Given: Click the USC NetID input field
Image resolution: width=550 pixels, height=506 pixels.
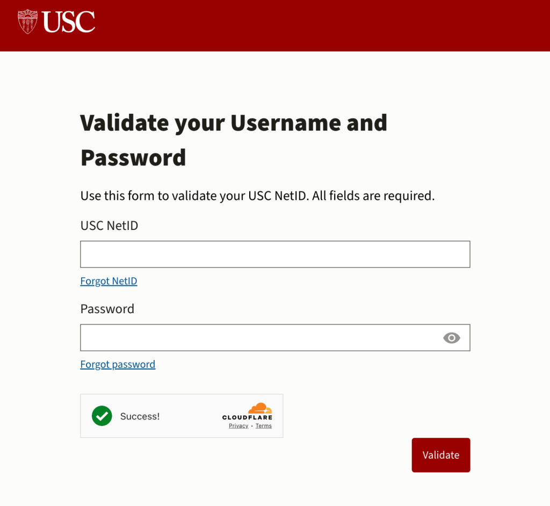Looking at the screenshot, I should pyautogui.click(x=275, y=254).
